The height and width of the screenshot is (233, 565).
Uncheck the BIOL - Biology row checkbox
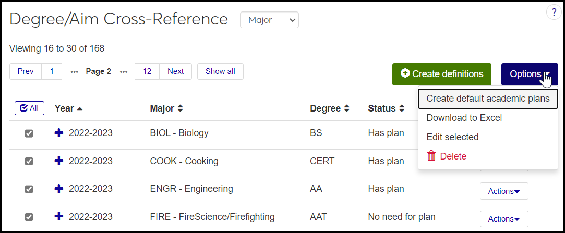29,133
